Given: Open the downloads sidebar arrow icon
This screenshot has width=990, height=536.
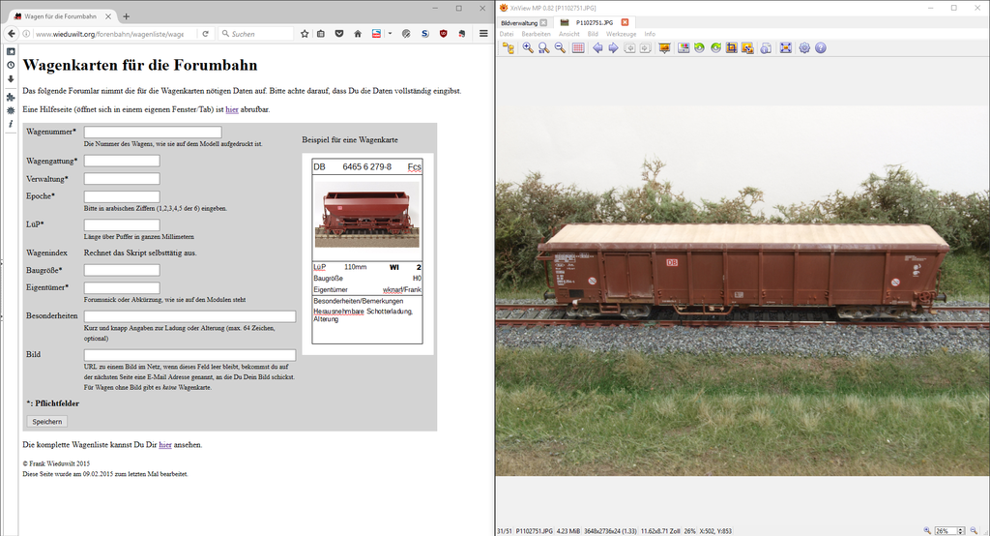Looking at the screenshot, I should pyautogui.click(x=10, y=78).
